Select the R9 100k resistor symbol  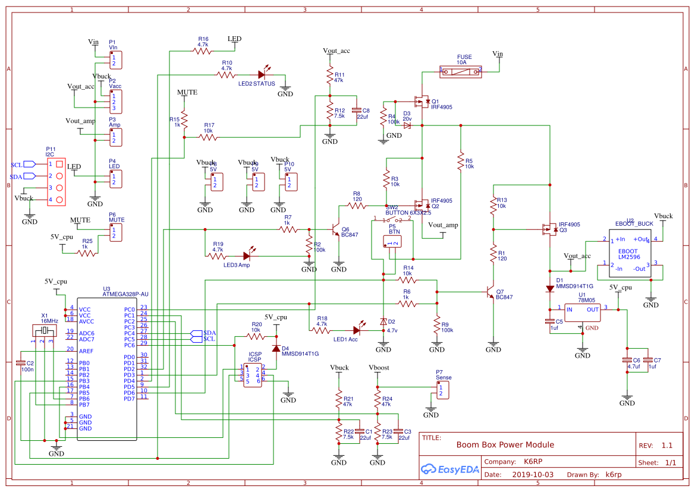point(437,324)
